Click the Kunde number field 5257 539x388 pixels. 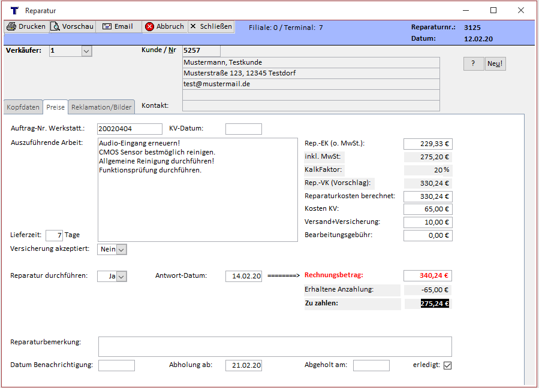coord(201,51)
